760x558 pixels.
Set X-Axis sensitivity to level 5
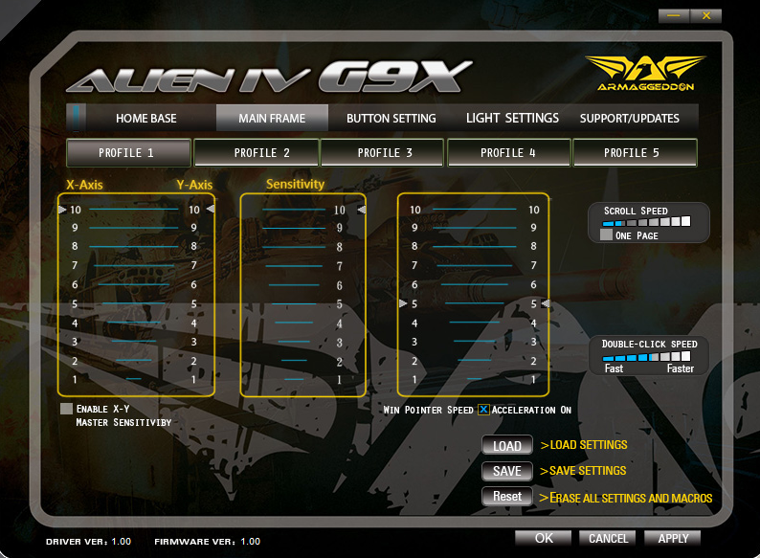point(75,304)
